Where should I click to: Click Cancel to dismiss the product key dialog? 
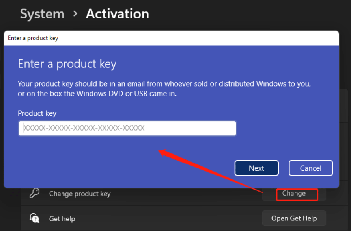(x=311, y=168)
